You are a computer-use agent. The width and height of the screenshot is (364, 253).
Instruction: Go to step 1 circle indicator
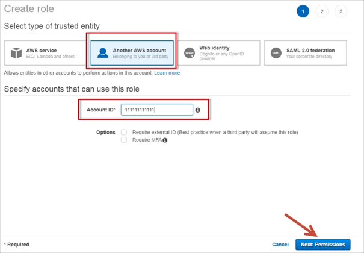[x=303, y=11]
